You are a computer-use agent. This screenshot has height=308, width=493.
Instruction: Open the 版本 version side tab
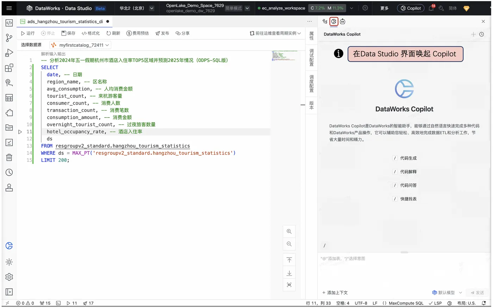pos(312,105)
